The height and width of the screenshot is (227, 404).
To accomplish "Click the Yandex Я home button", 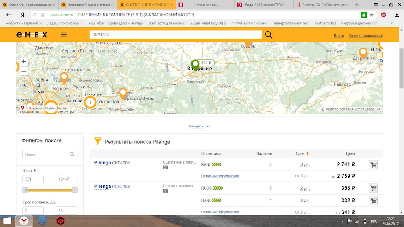I will (x=23, y=15).
